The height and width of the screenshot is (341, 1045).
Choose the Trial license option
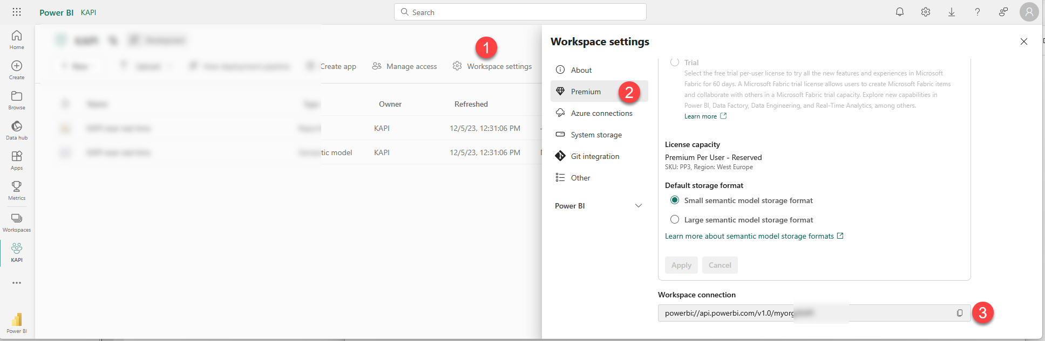[675, 62]
